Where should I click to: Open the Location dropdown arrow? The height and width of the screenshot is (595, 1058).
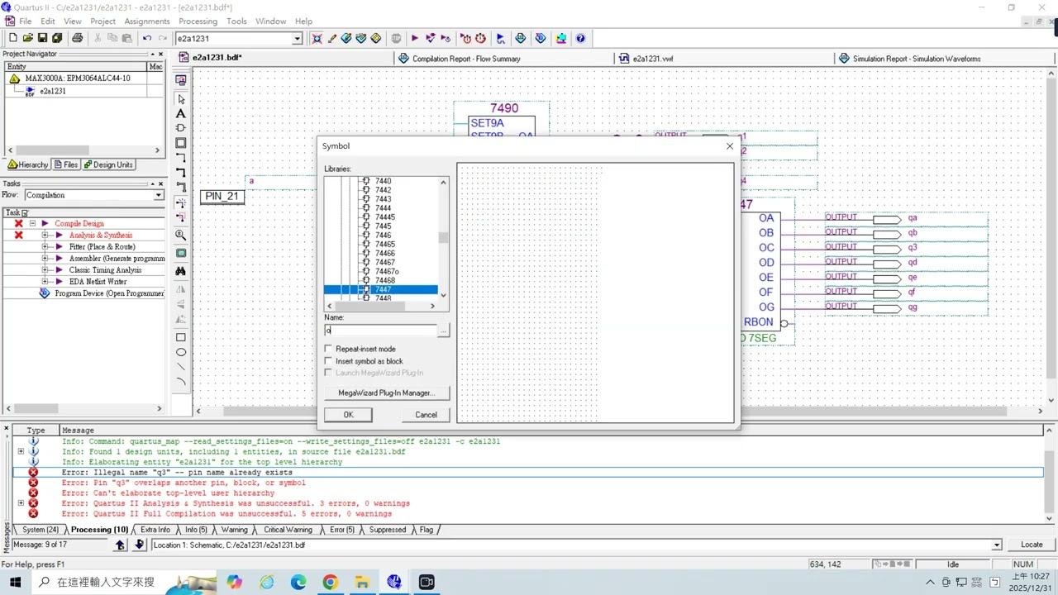coord(997,545)
